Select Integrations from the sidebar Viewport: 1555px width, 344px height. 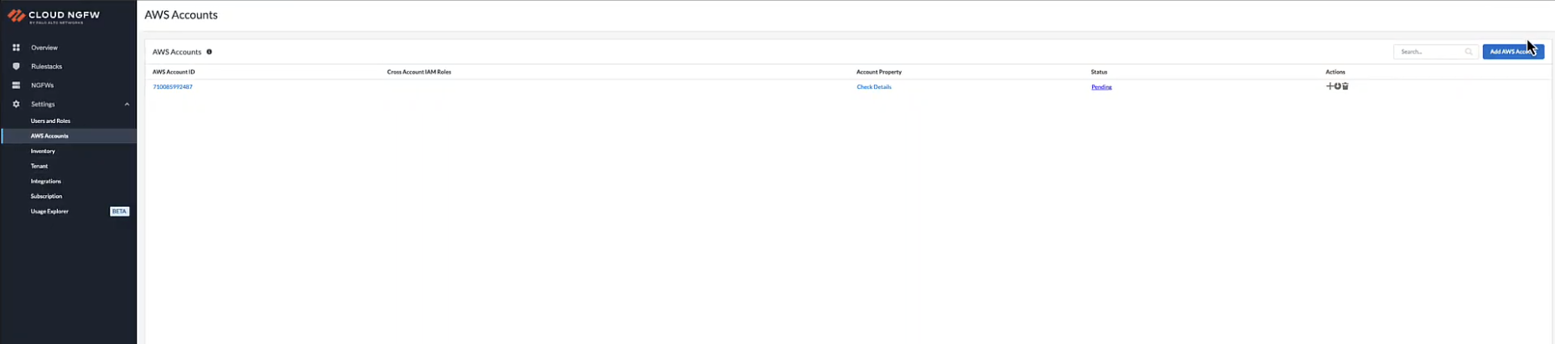[x=46, y=182]
